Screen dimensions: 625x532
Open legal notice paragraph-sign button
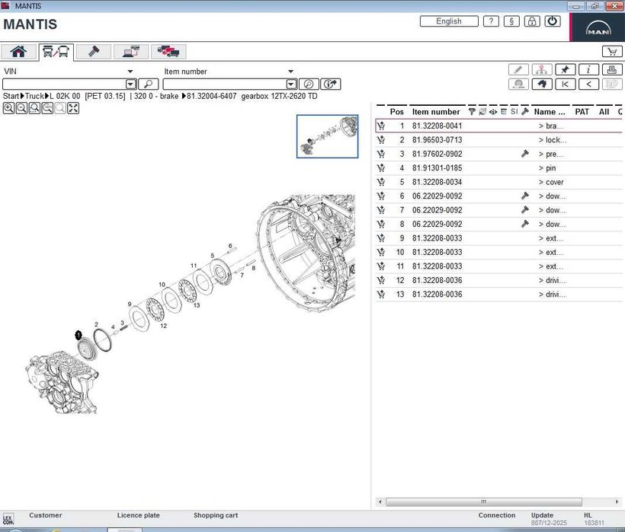click(511, 21)
